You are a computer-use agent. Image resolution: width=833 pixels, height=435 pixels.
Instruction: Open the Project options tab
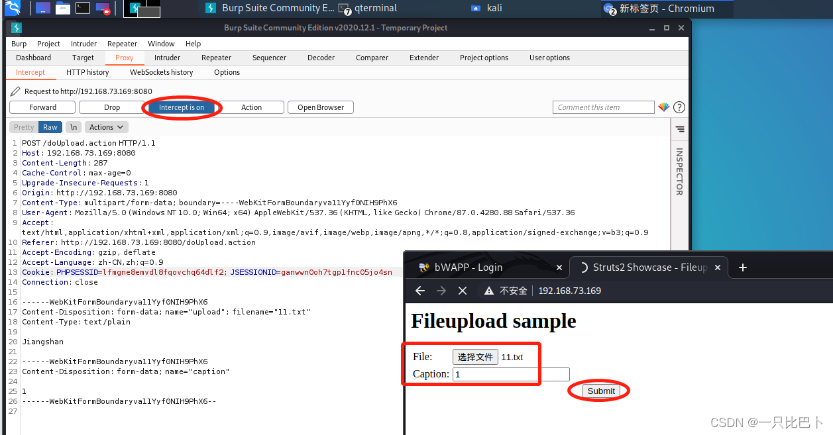tap(484, 58)
